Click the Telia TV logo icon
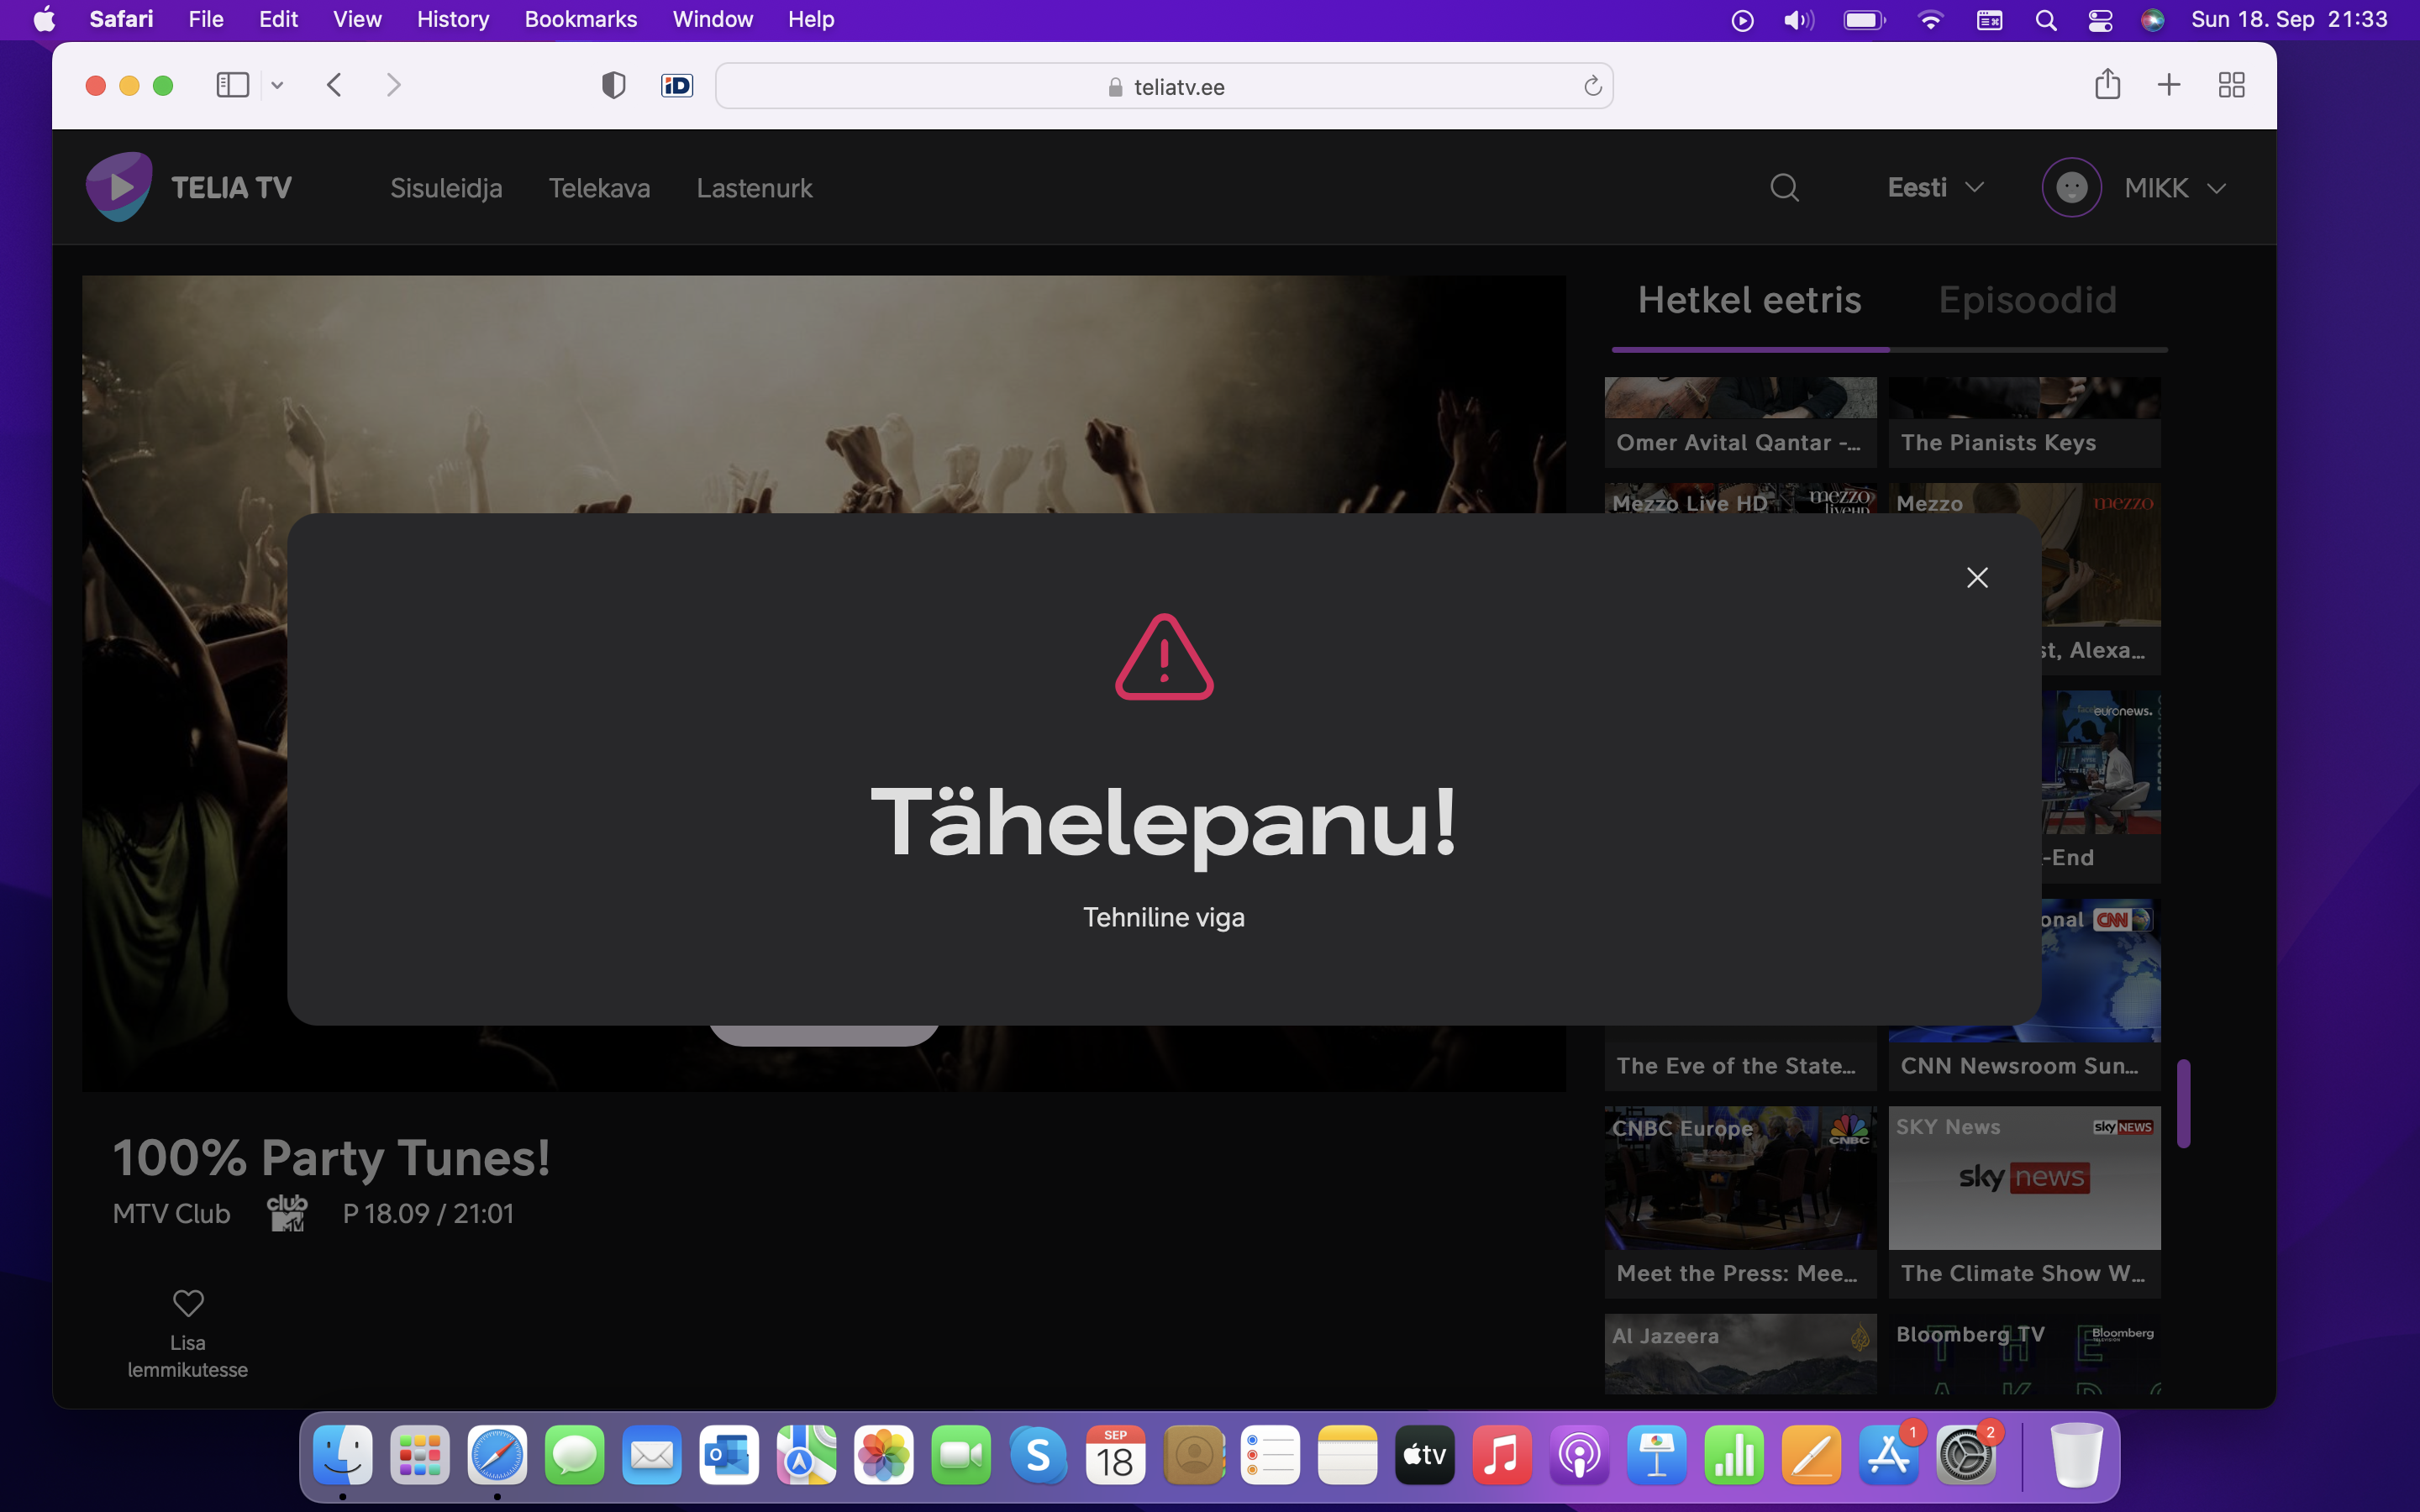Image resolution: width=2420 pixels, height=1512 pixels. click(119, 187)
